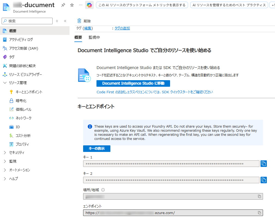Click Document Intelligence Studio に移動 button
The width and height of the screenshot is (275, 219).
click(x=133, y=83)
